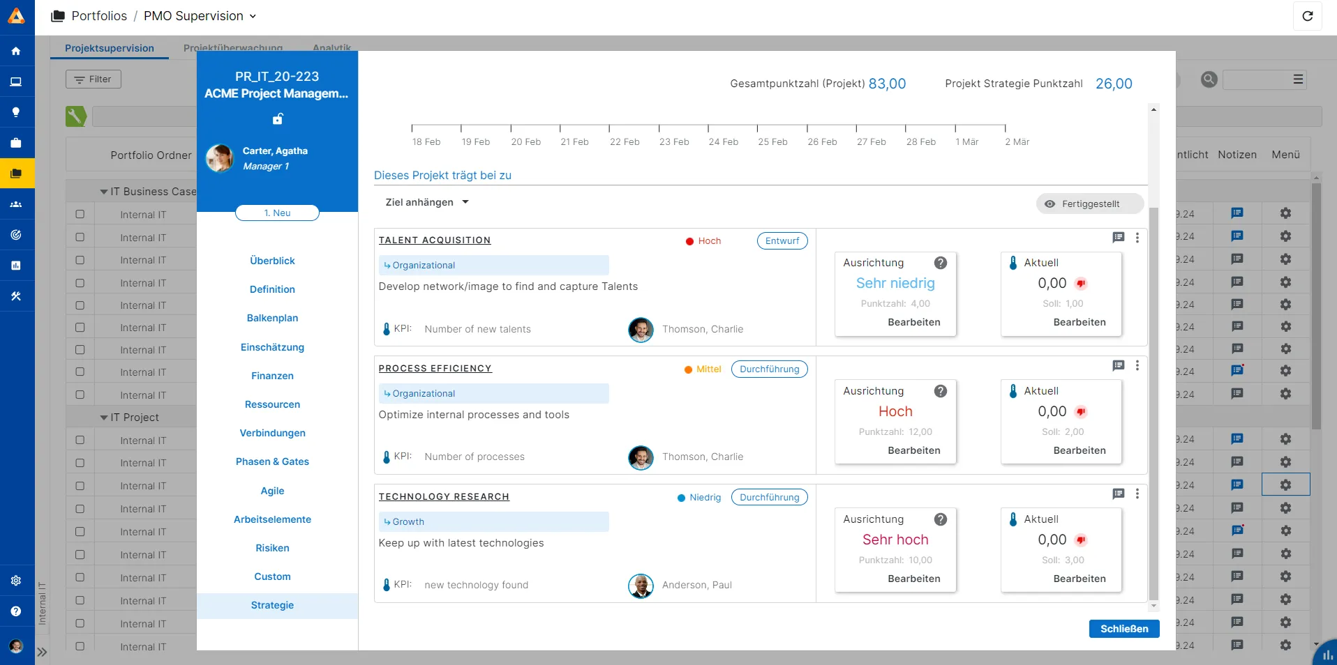Open the notes speech-bubble icon in the first row
This screenshot has width=1337, height=665.
[1237, 213]
